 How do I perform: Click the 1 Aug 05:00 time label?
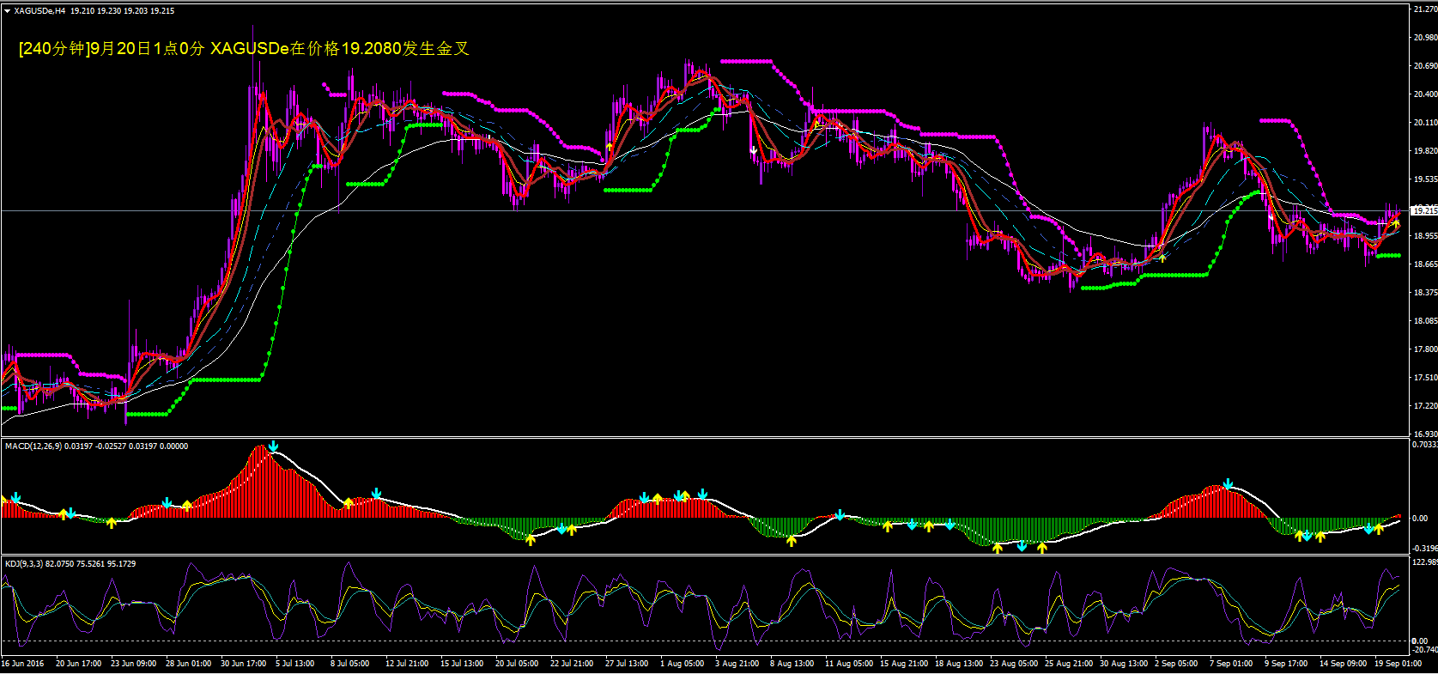click(682, 664)
